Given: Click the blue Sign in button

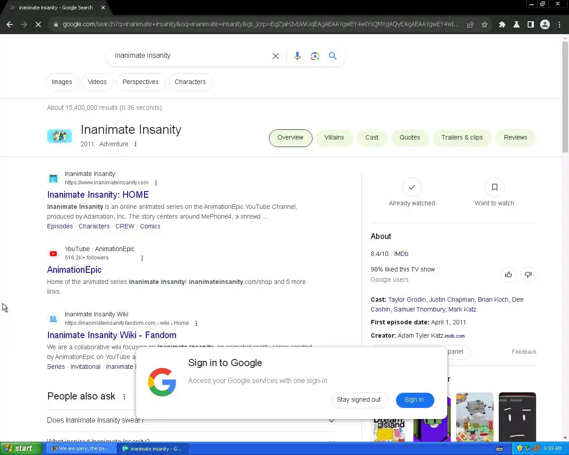Looking at the screenshot, I should coord(414,400).
